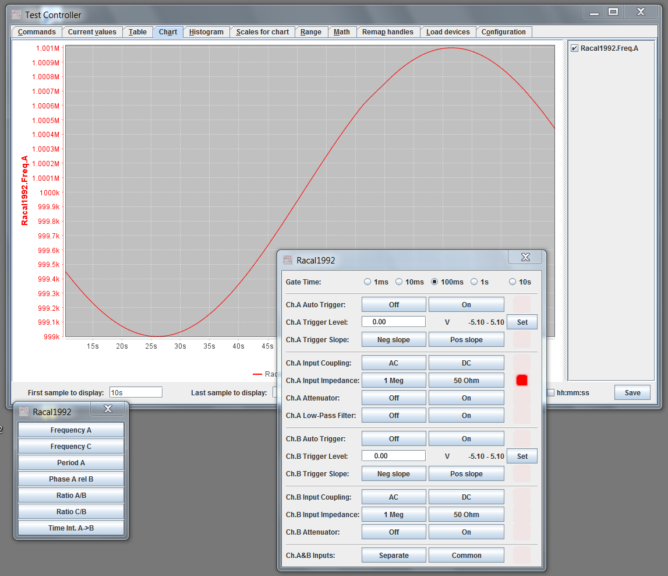Image resolution: width=668 pixels, height=576 pixels.
Task: Switch to the Current values tab
Action: (92, 32)
